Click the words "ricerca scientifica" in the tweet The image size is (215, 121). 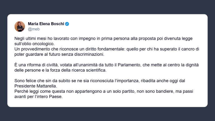[x=90, y=70]
